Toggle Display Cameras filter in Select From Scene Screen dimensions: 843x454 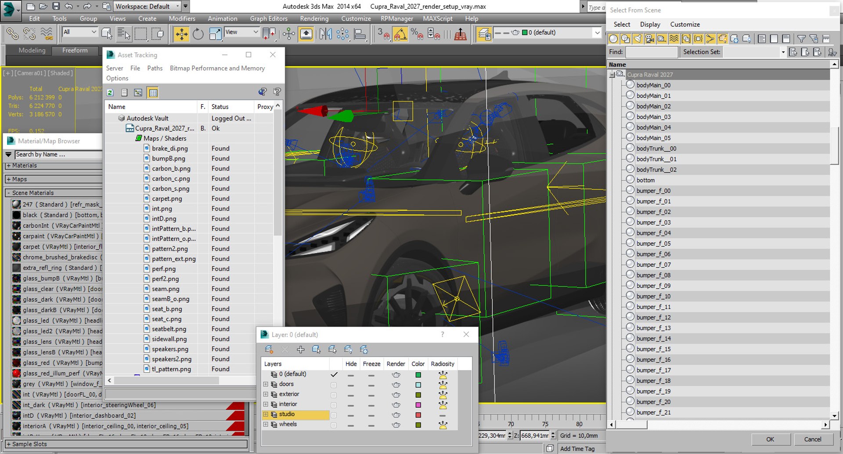pos(649,39)
